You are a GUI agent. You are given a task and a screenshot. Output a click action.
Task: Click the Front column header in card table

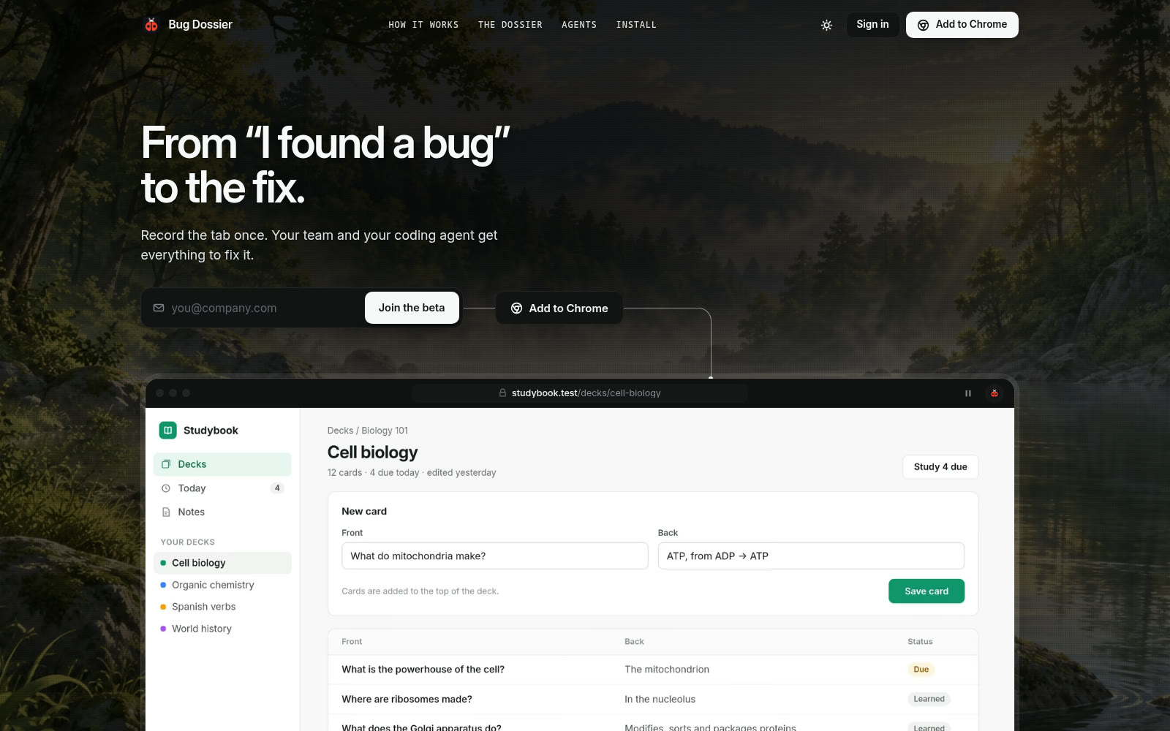352,642
